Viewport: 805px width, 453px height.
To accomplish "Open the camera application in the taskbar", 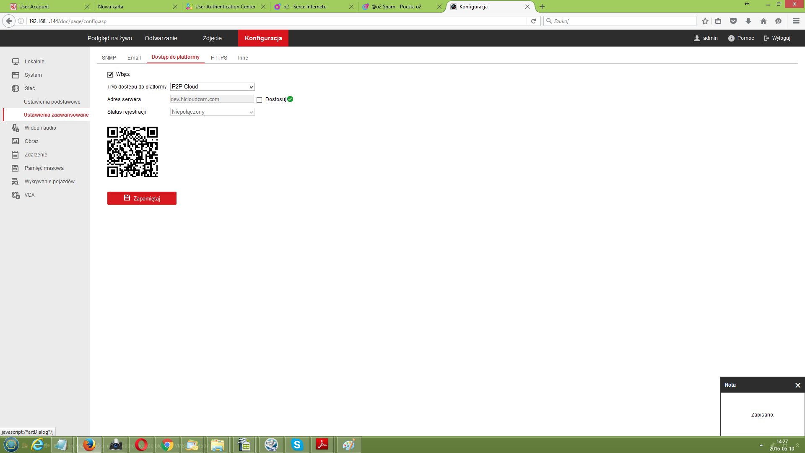I will coord(115,445).
